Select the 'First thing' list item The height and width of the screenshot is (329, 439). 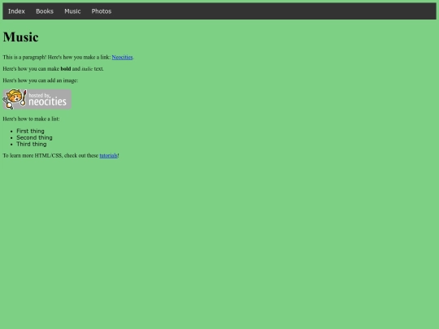(30, 131)
